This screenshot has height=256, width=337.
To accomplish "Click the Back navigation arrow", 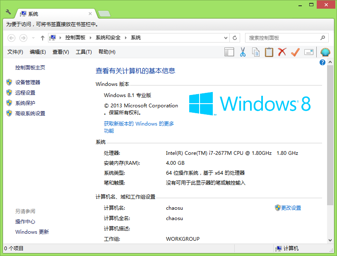I will 12,38.
